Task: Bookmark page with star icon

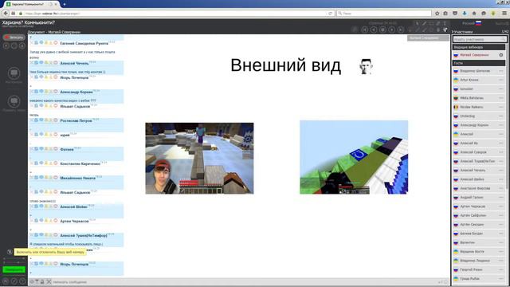Action: point(437,14)
